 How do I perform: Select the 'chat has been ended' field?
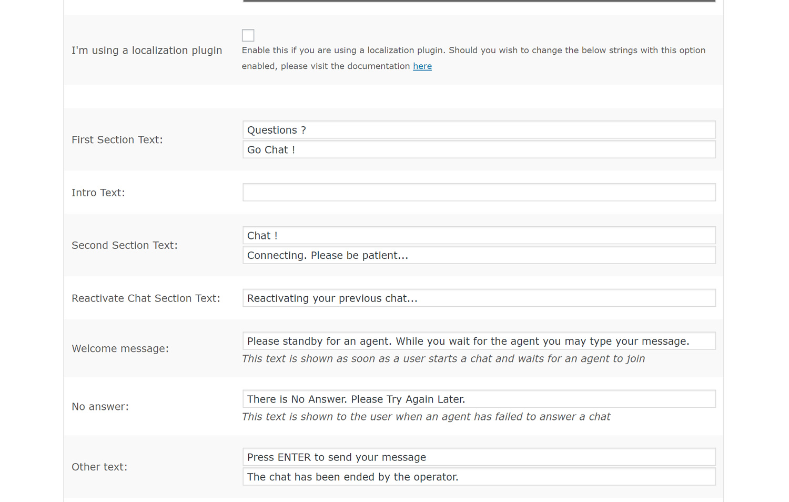479,477
